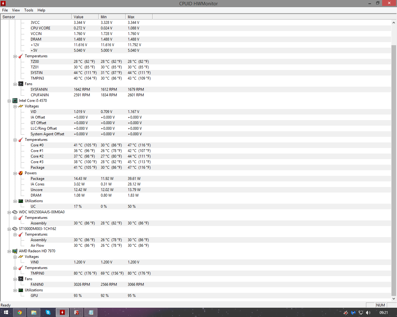Click the taskbar clock showing 09:21
Screen dimensions: 397x317
coord(384,313)
